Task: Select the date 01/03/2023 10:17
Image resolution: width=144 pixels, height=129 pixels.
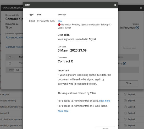Action: [46, 21]
